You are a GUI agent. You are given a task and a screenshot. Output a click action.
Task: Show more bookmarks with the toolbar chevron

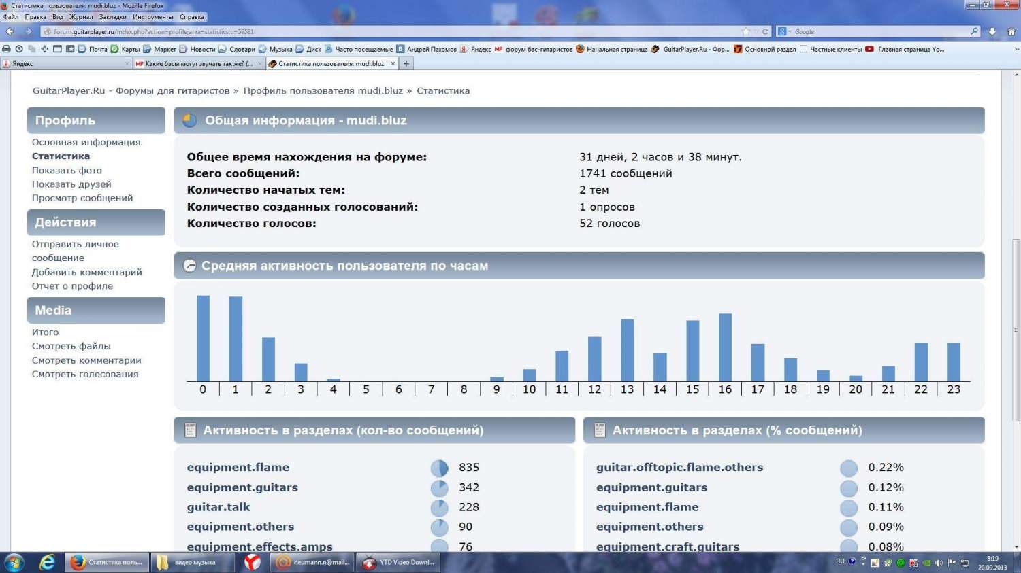[x=1016, y=49]
